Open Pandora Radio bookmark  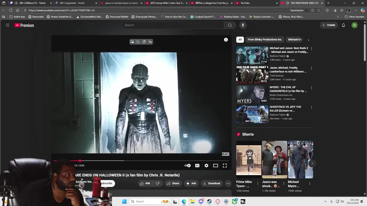233,17
